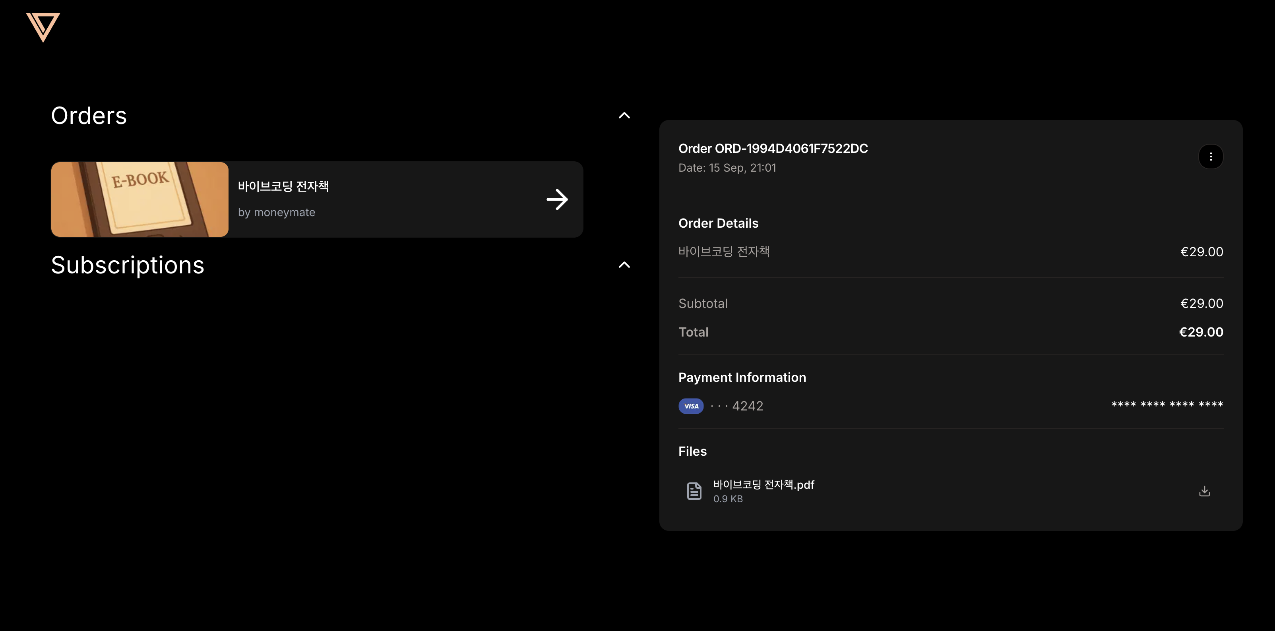The image size is (1275, 631).
Task: Collapse the Subscriptions section chevron
Action: coord(624,265)
